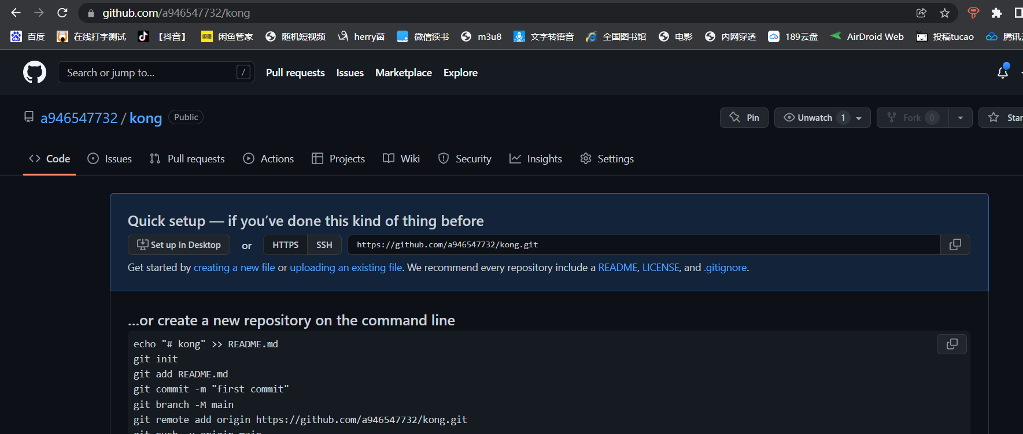Reload the page in the browser

click(x=62, y=13)
